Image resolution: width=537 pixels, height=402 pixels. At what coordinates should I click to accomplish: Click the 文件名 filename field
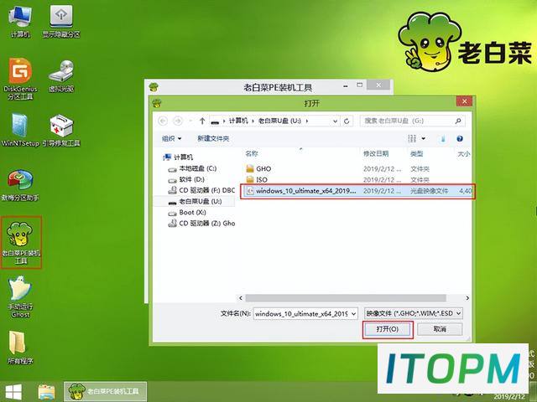tap(301, 313)
